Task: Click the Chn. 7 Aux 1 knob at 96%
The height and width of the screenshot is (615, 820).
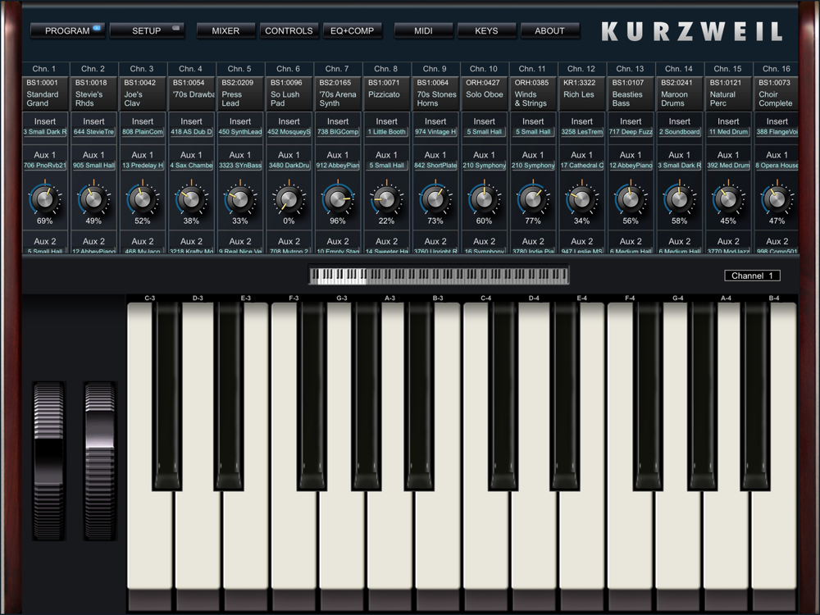Action: tap(337, 198)
